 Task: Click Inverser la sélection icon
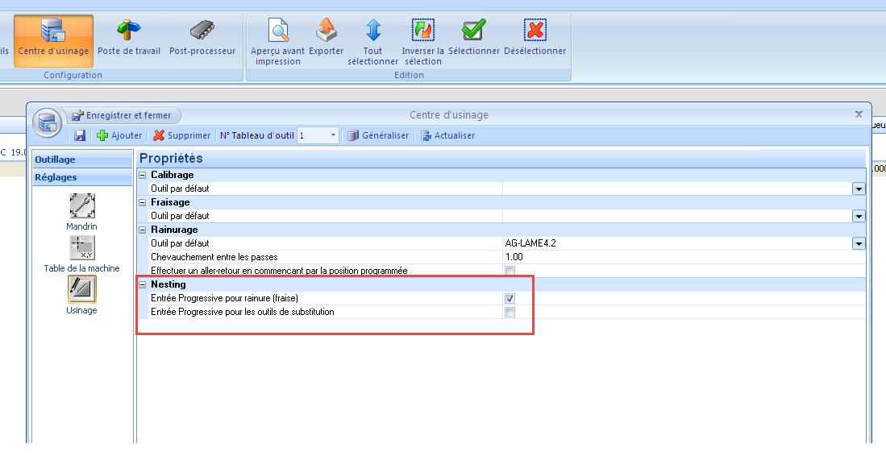point(422,32)
